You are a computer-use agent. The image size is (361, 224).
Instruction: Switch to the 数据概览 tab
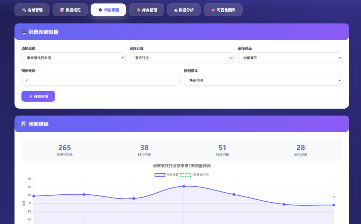point(70,10)
